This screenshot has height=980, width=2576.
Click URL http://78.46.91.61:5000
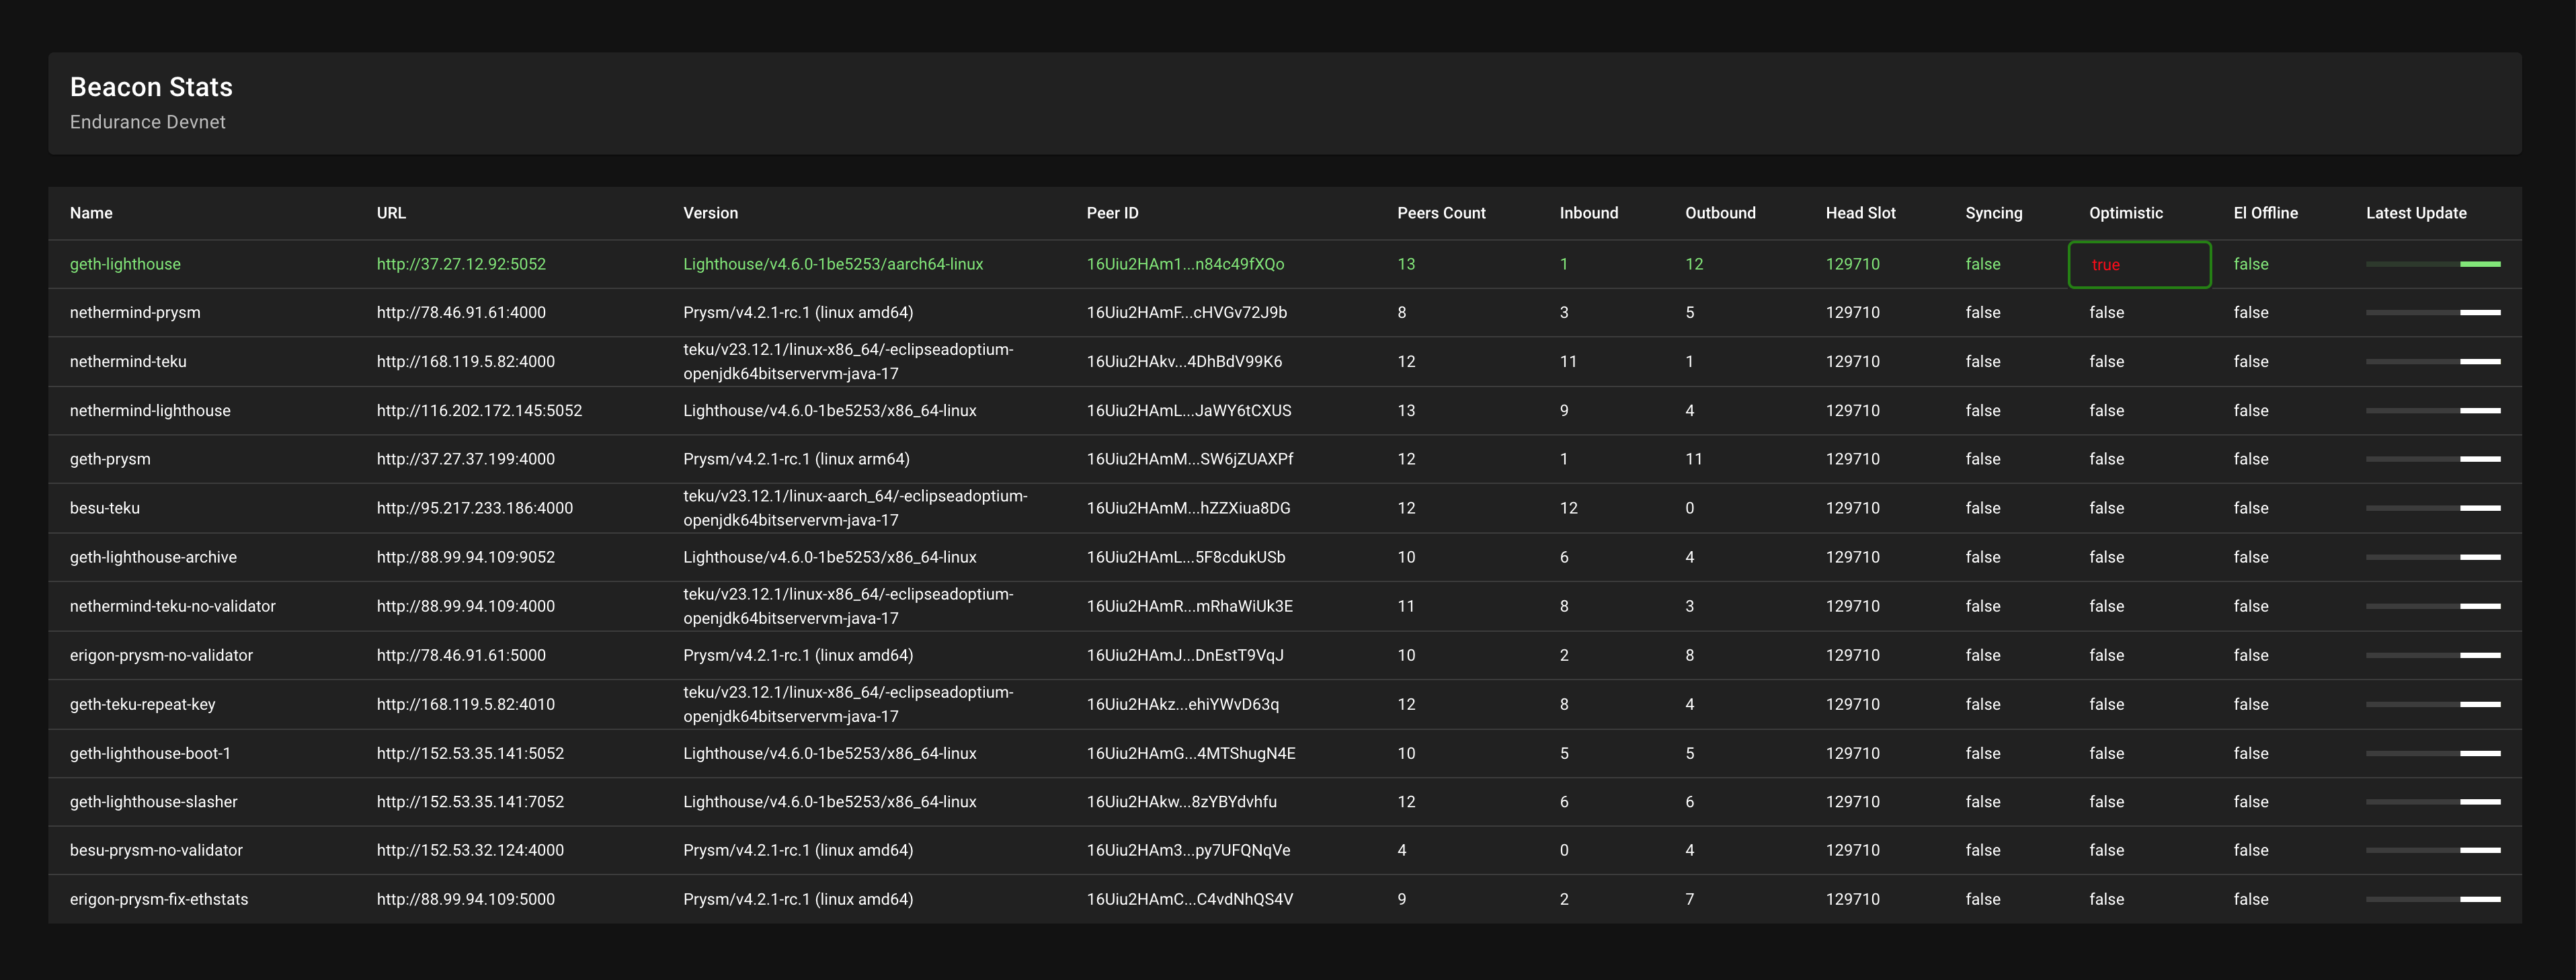(461, 655)
